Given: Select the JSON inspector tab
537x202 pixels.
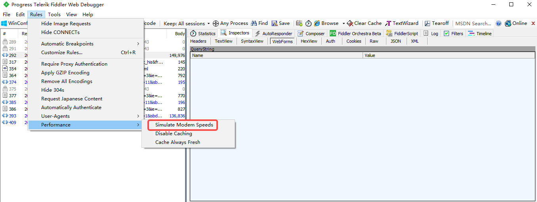Looking at the screenshot, I should 396,41.
